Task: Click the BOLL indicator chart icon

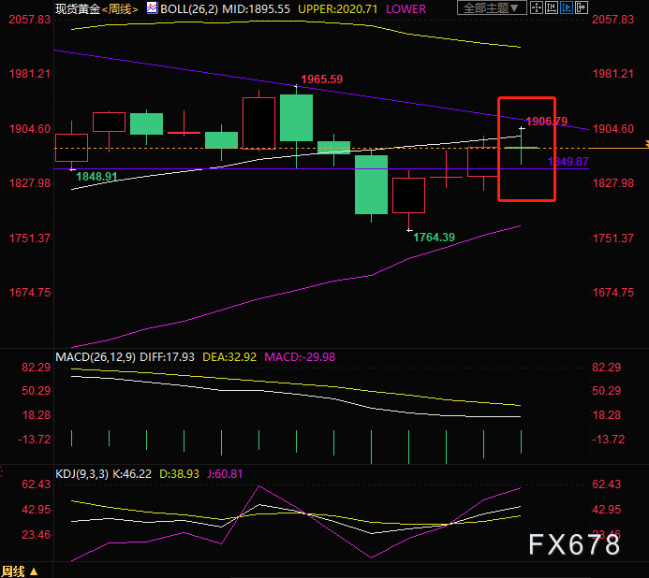Action: tap(152, 8)
